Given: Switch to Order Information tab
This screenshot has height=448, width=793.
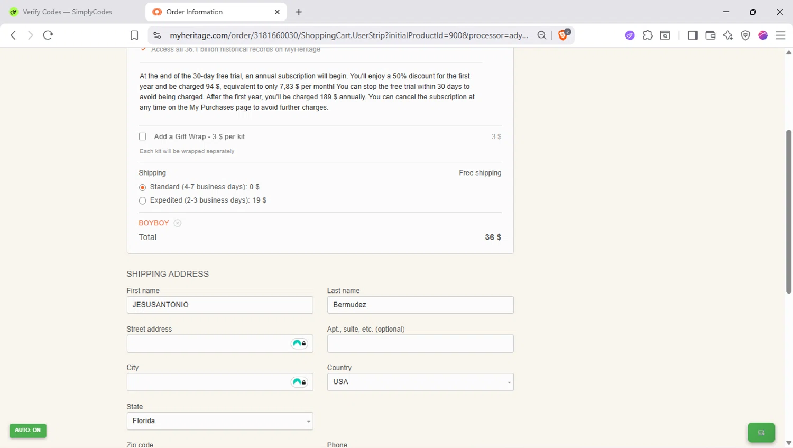Looking at the screenshot, I should pyautogui.click(x=216, y=12).
